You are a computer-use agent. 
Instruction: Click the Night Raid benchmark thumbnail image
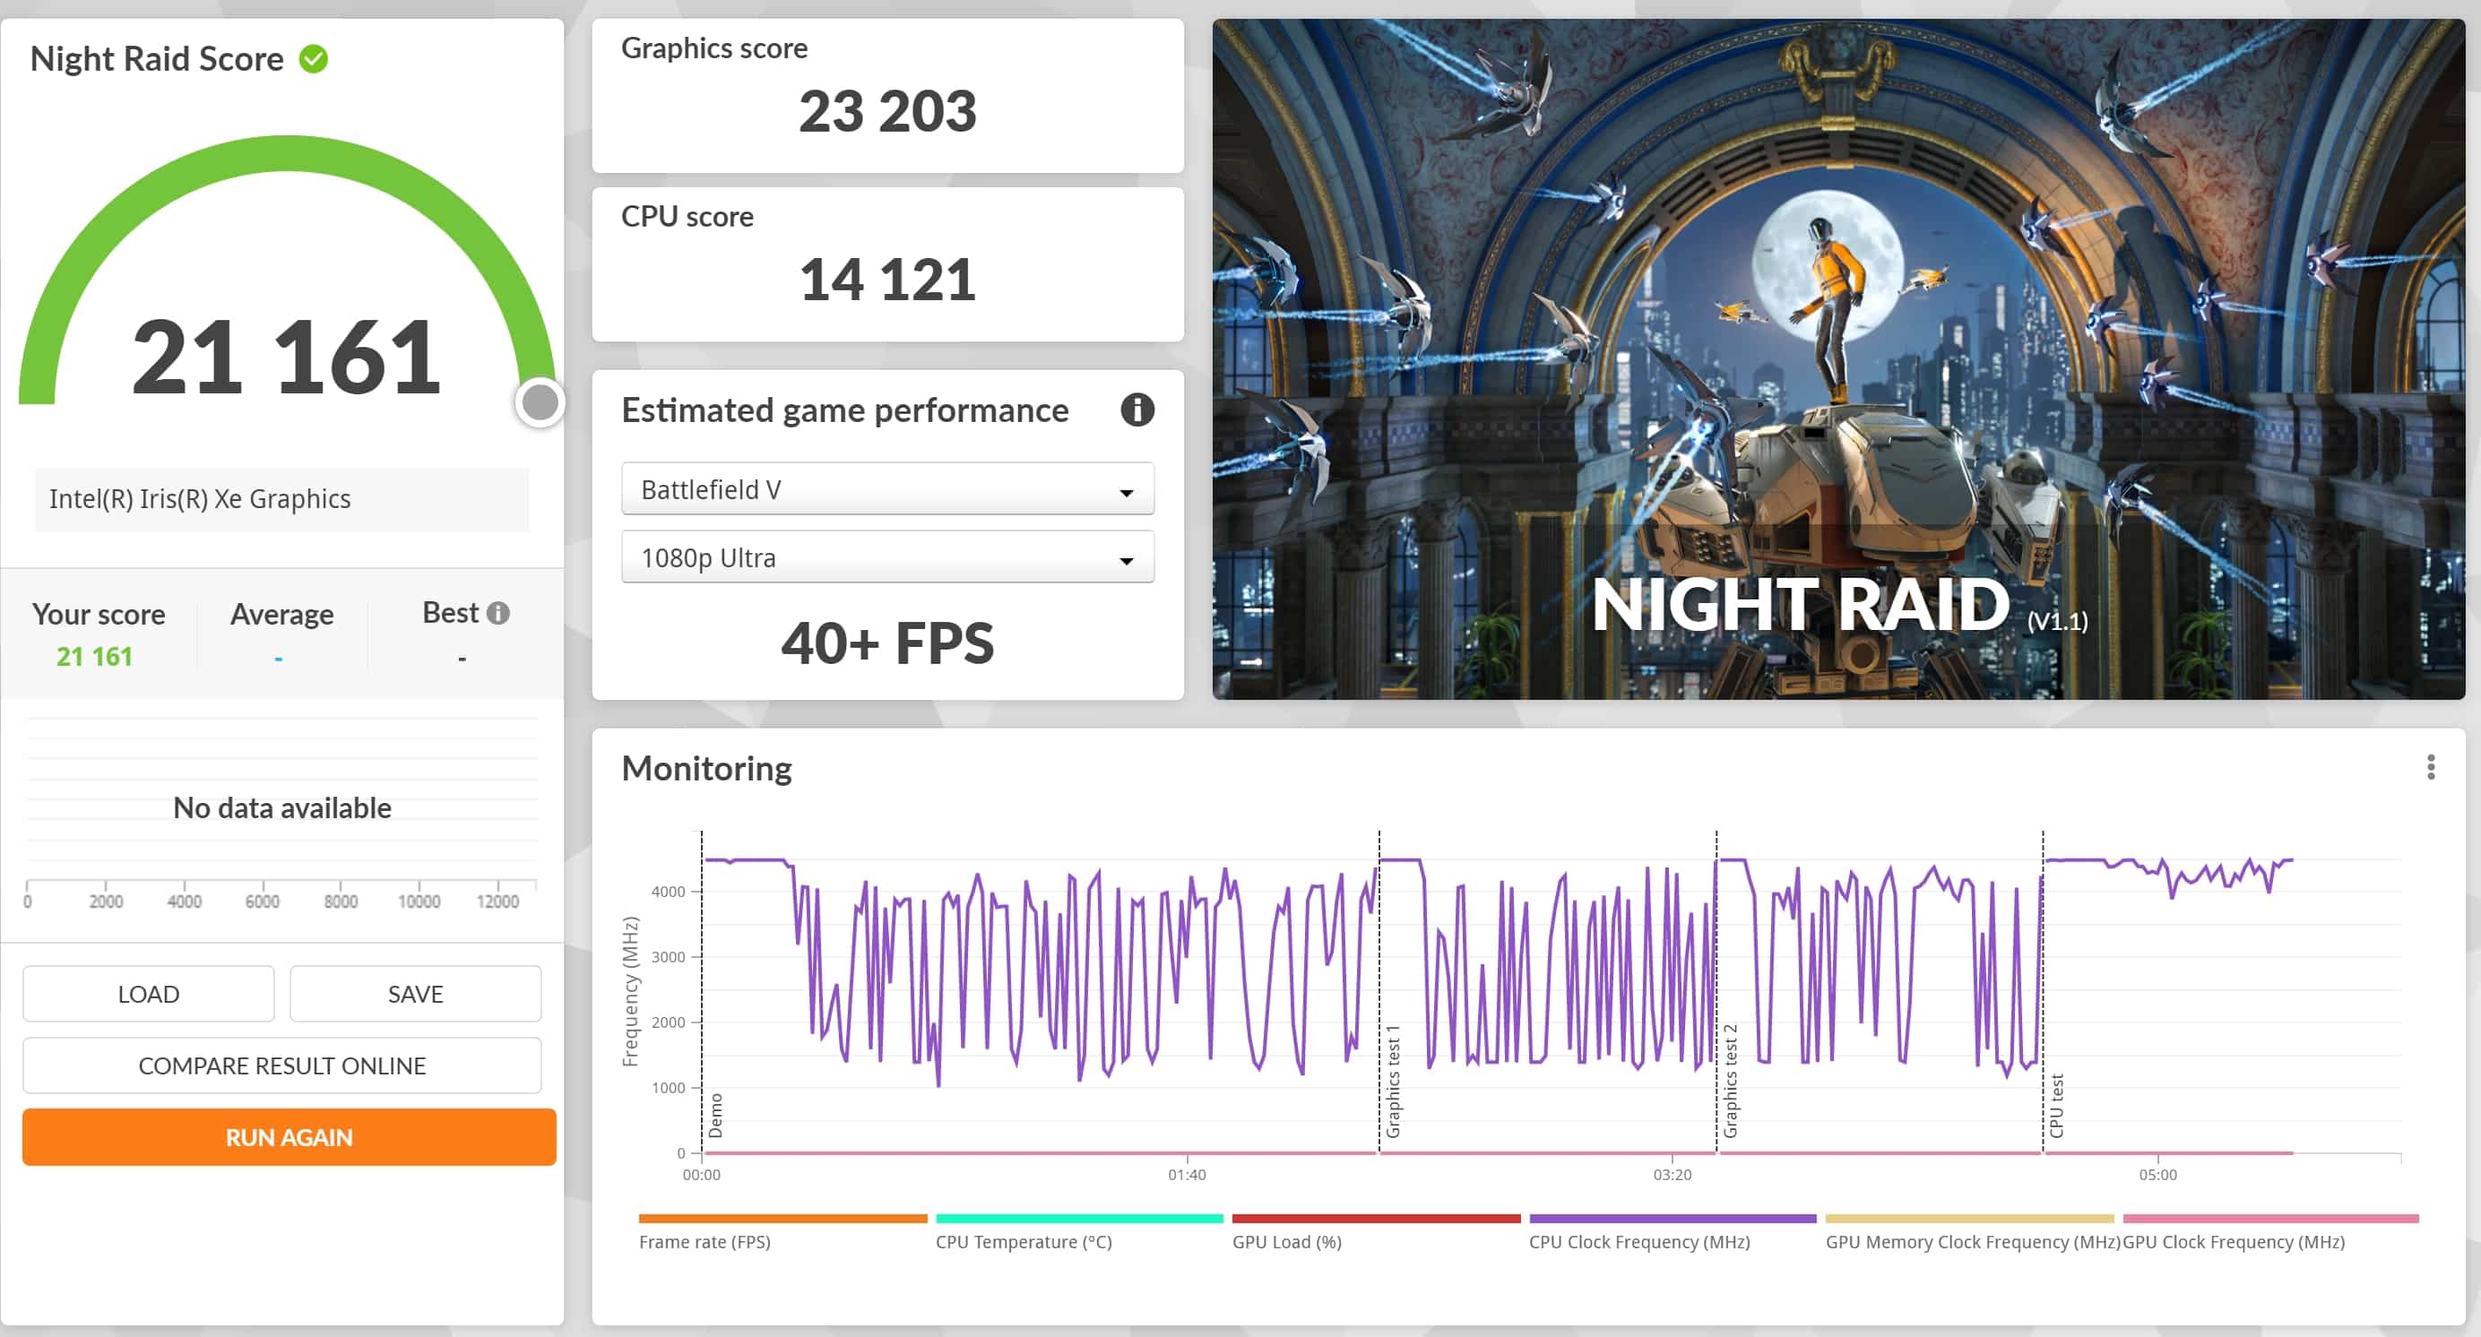[1837, 358]
